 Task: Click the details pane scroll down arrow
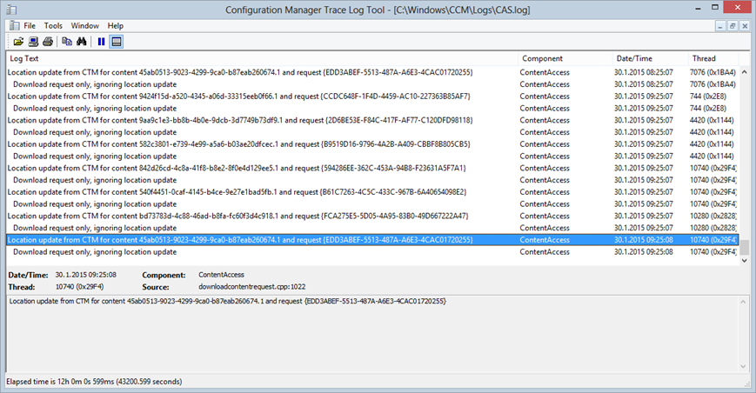click(743, 367)
